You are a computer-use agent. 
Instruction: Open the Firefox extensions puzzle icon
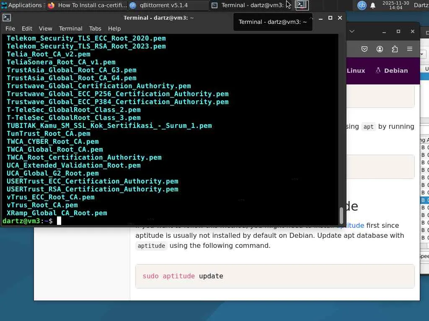(x=395, y=49)
